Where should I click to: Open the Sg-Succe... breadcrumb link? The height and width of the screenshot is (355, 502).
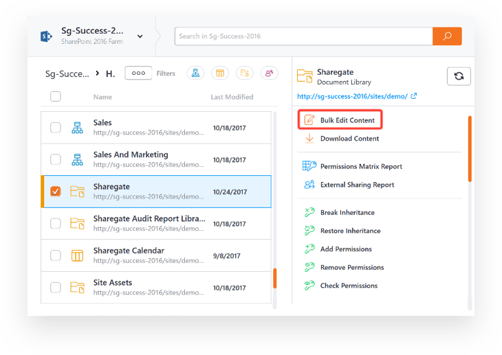pyautogui.click(x=67, y=74)
